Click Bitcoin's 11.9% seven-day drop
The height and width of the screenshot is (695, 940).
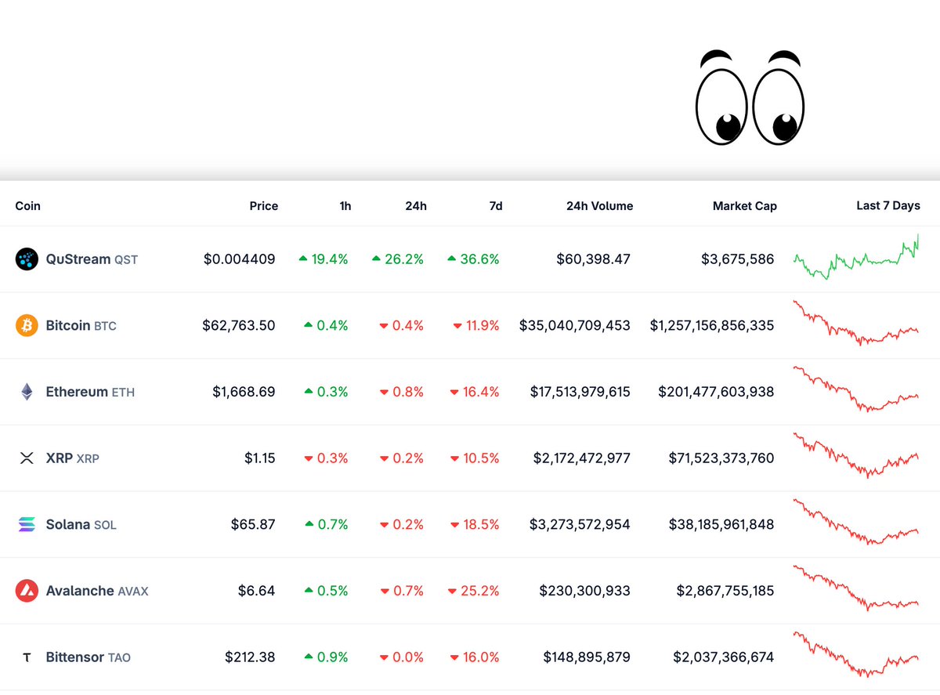coord(476,325)
